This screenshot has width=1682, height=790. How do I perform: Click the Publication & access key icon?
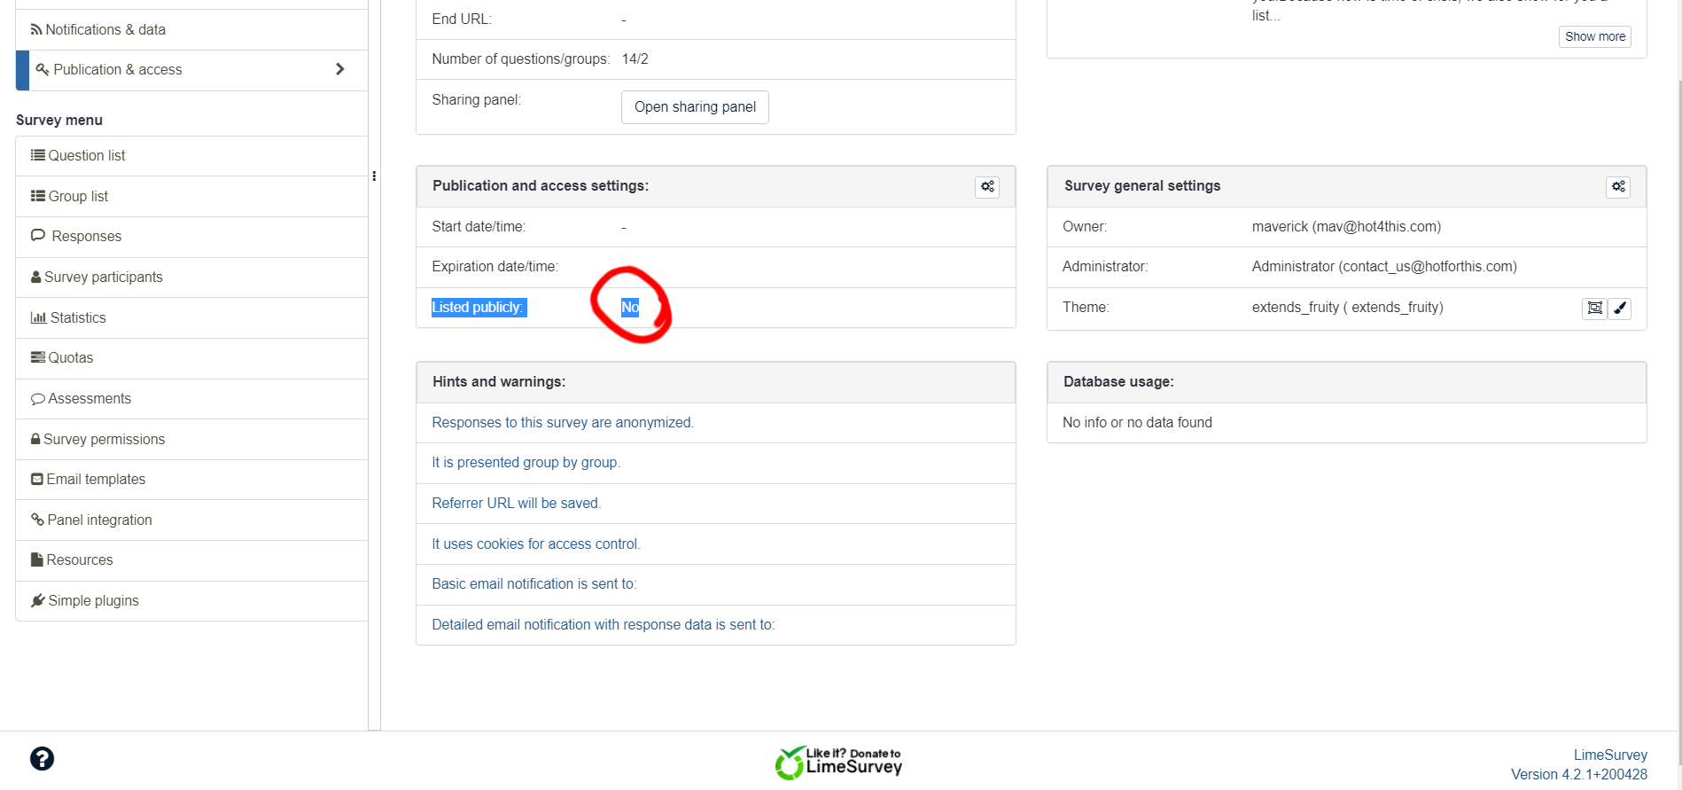click(43, 69)
